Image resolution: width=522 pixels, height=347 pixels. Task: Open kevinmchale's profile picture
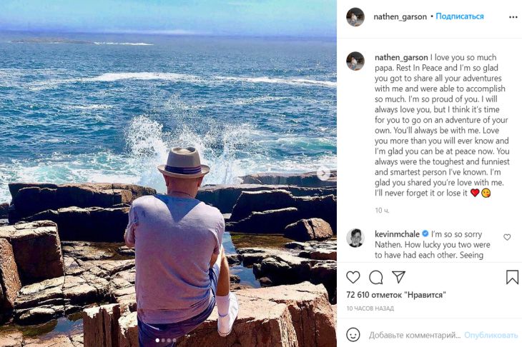pos(355,238)
